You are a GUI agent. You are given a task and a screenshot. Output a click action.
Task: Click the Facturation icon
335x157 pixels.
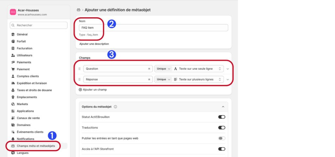(x=13, y=48)
